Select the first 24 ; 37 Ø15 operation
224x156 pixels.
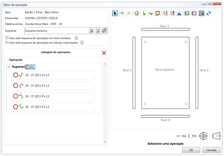(53, 75)
